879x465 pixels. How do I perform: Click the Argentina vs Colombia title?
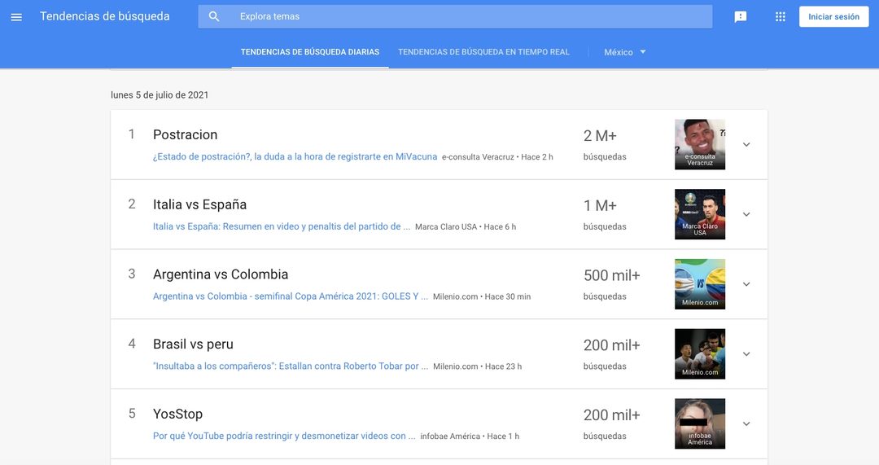coord(221,274)
